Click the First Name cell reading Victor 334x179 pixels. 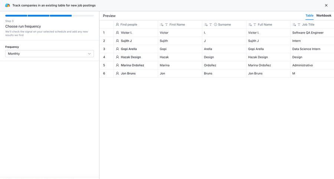click(180, 33)
